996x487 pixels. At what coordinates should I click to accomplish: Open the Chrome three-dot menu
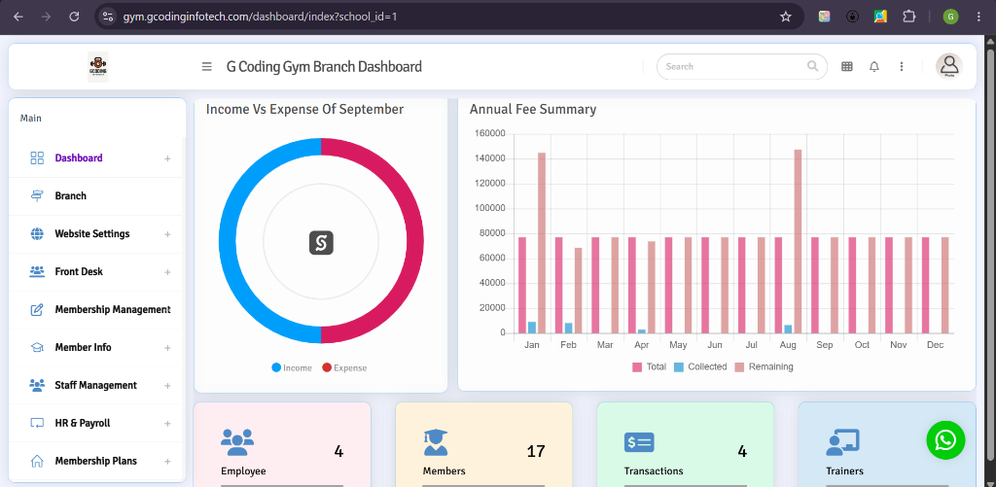pos(978,17)
